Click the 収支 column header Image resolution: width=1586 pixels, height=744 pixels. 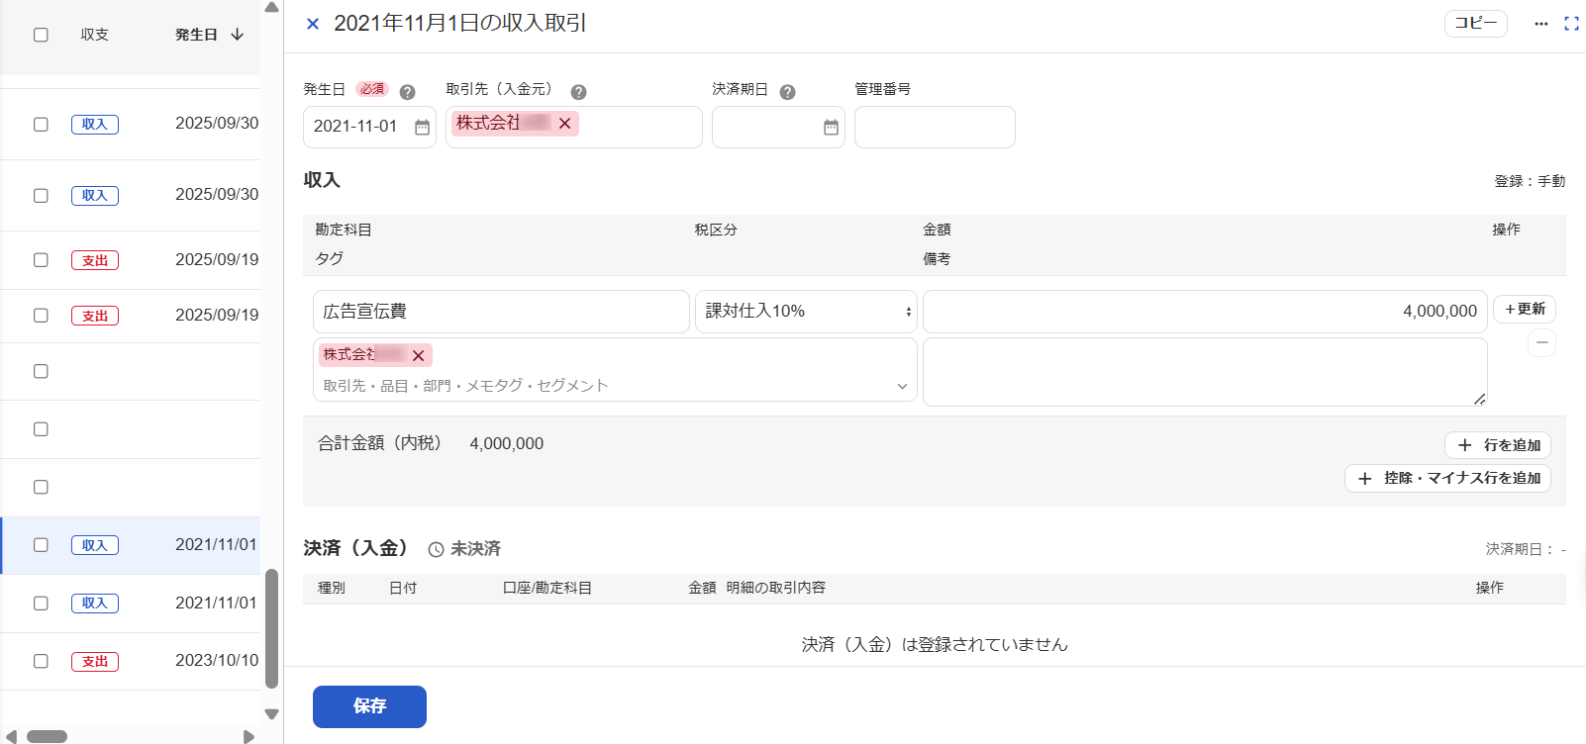(95, 35)
